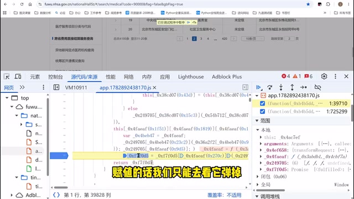
Task: Close the DevTools panel
Action: 346,76
